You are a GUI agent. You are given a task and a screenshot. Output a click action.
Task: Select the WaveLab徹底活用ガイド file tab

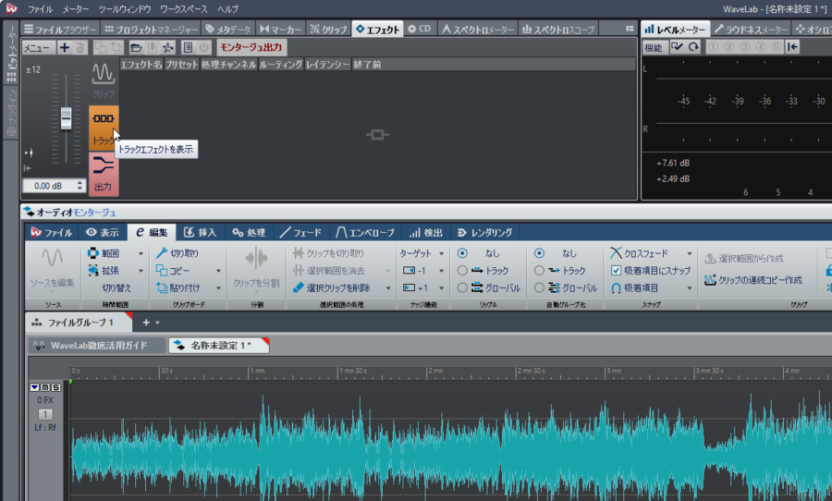[x=96, y=346]
